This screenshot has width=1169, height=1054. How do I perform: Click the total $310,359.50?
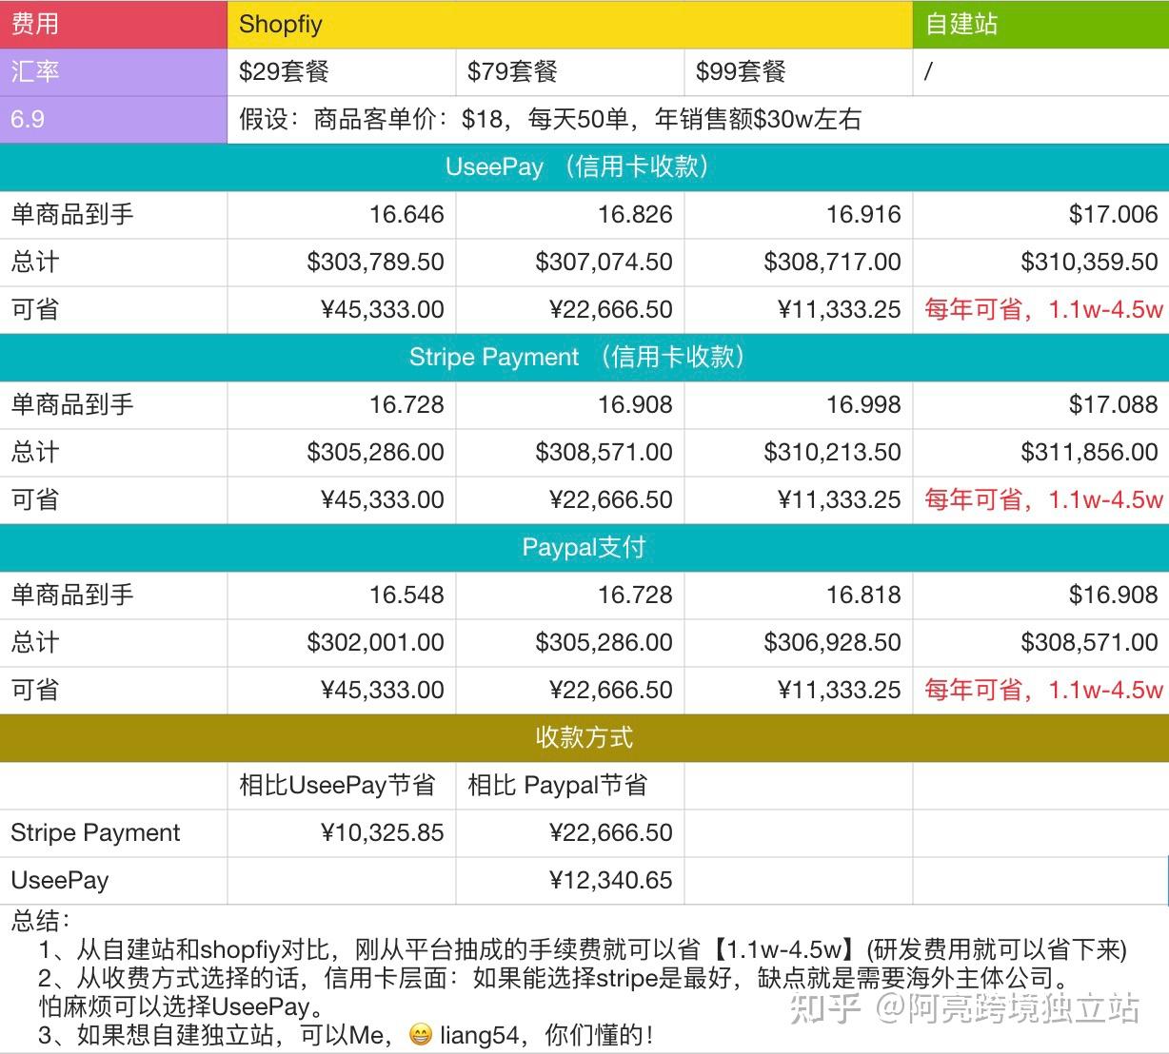point(1090,262)
